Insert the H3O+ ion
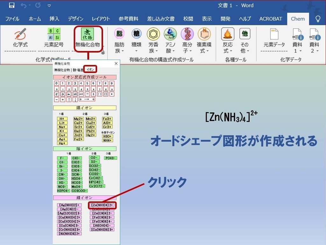The height and width of the screenshot is (245, 326). [108, 137]
